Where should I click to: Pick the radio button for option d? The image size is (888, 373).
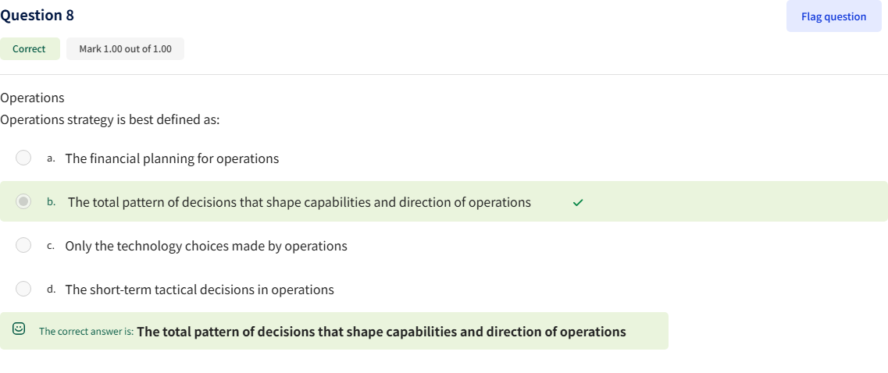tap(24, 290)
